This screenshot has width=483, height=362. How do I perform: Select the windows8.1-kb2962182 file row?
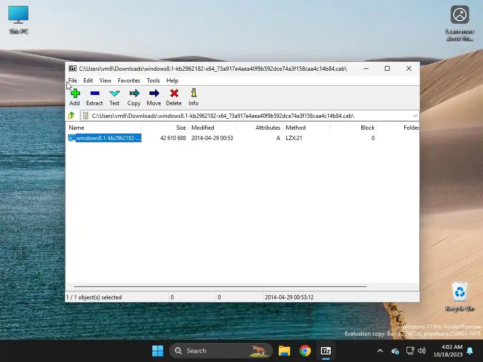(104, 138)
